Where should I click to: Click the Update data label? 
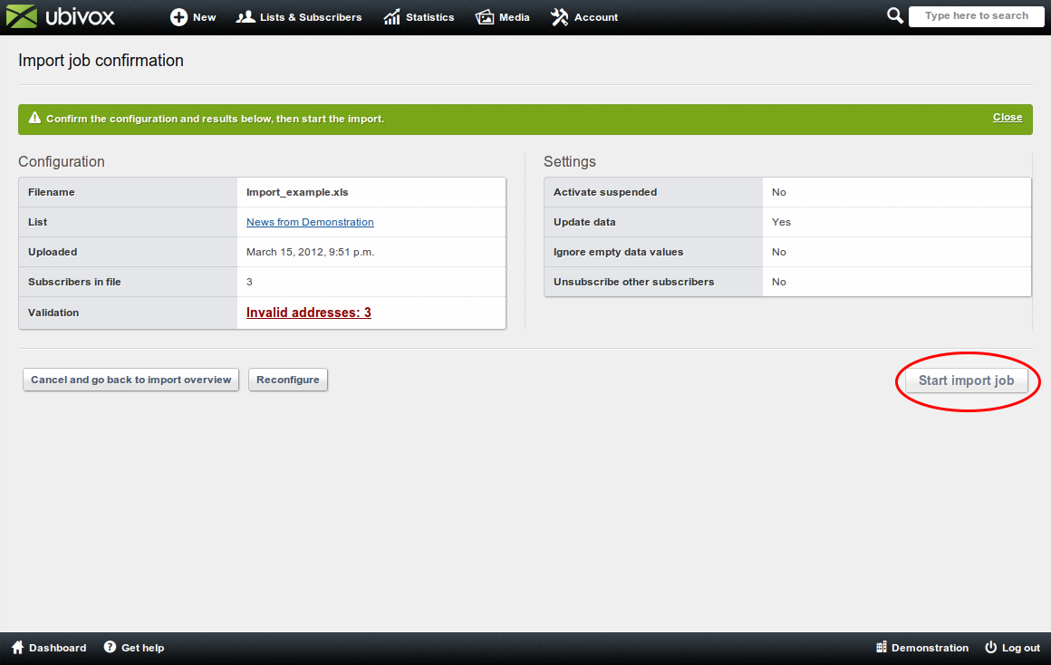(584, 222)
